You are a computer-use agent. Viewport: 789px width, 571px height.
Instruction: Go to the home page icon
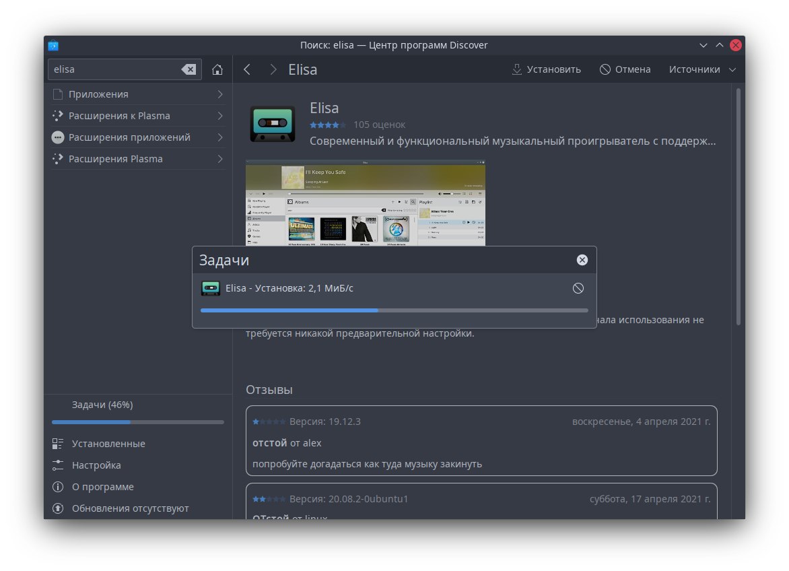click(217, 69)
